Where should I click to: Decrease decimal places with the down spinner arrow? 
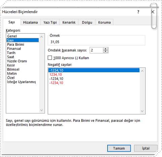click(x=105, y=51)
